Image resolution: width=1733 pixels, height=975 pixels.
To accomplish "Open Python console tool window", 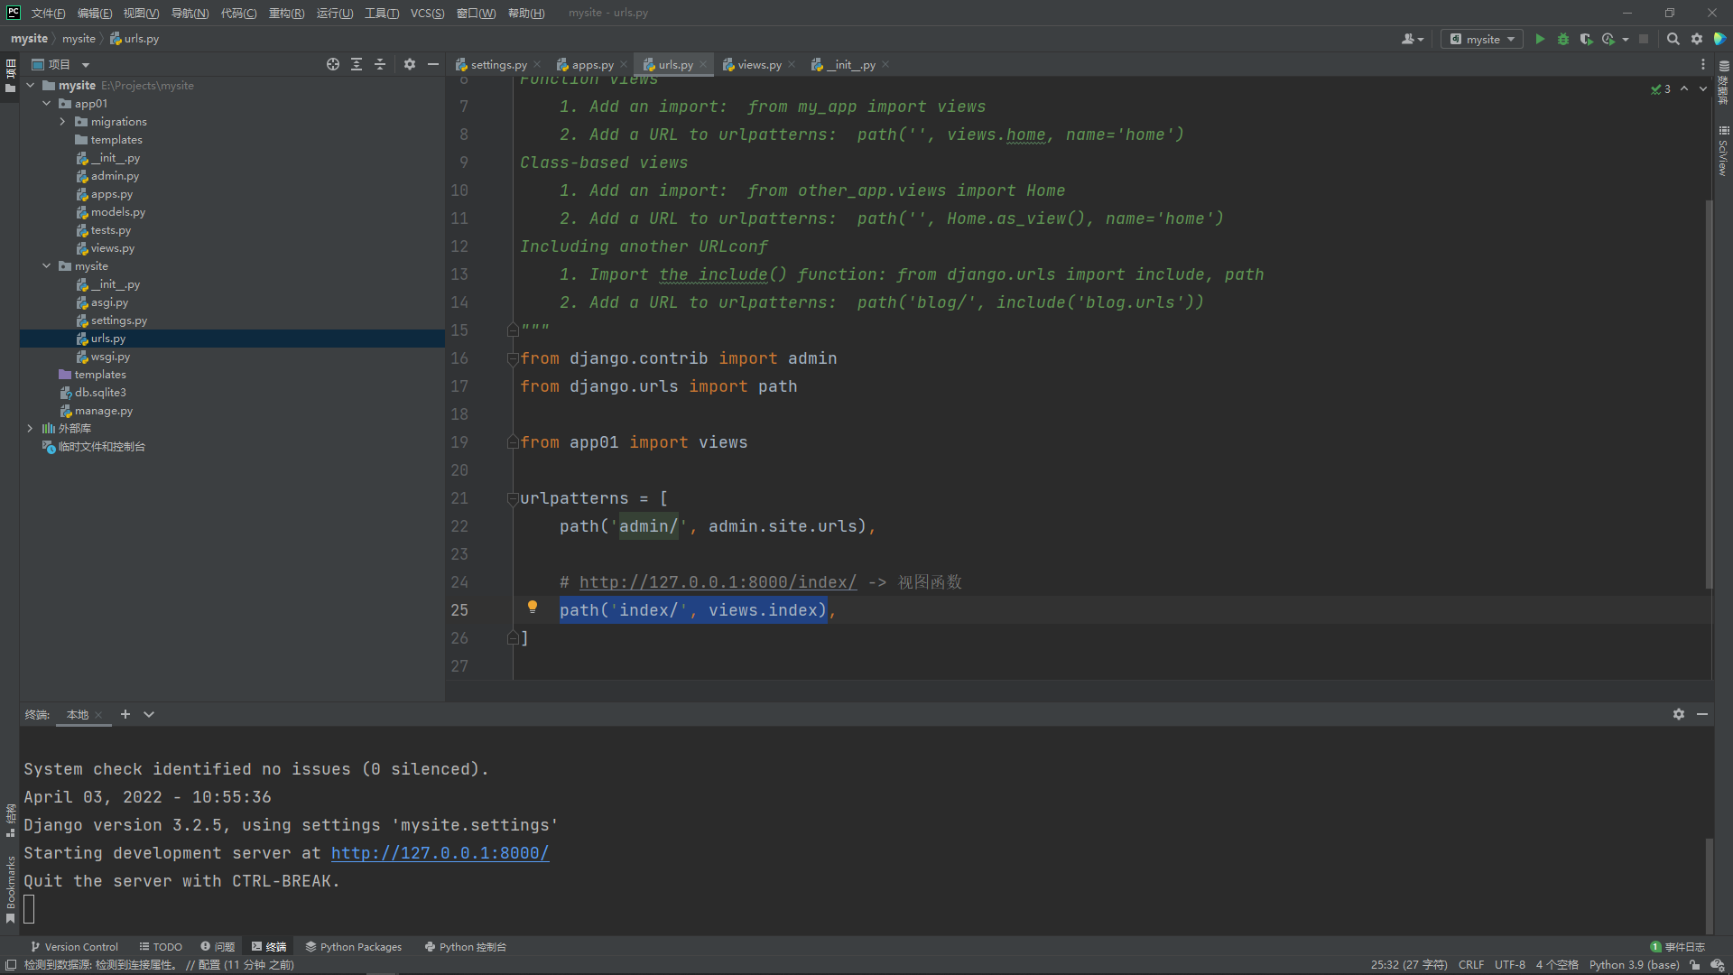I will point(466,947).
